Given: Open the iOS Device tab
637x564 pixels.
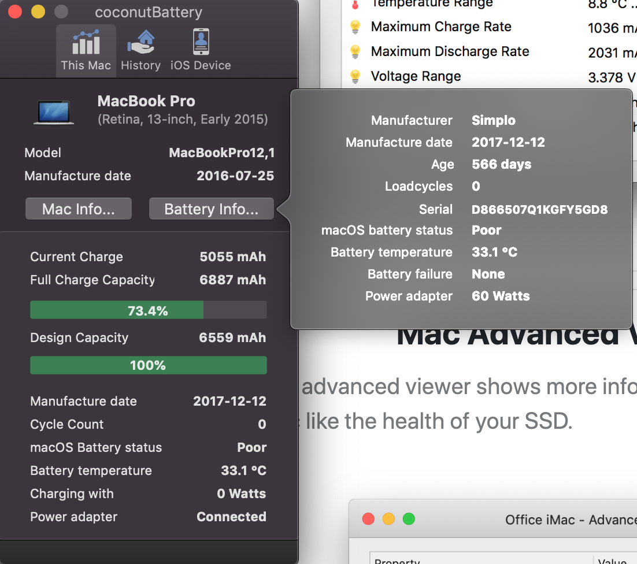Looking at the screenshot, I should tap(201, 50).
